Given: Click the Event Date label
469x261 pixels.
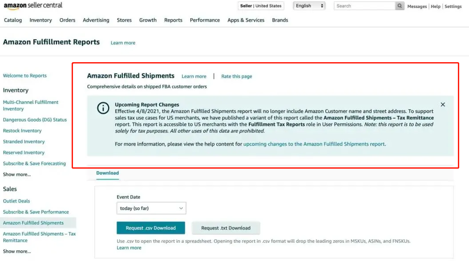Looking at the screenshot, I should (128, 197).
